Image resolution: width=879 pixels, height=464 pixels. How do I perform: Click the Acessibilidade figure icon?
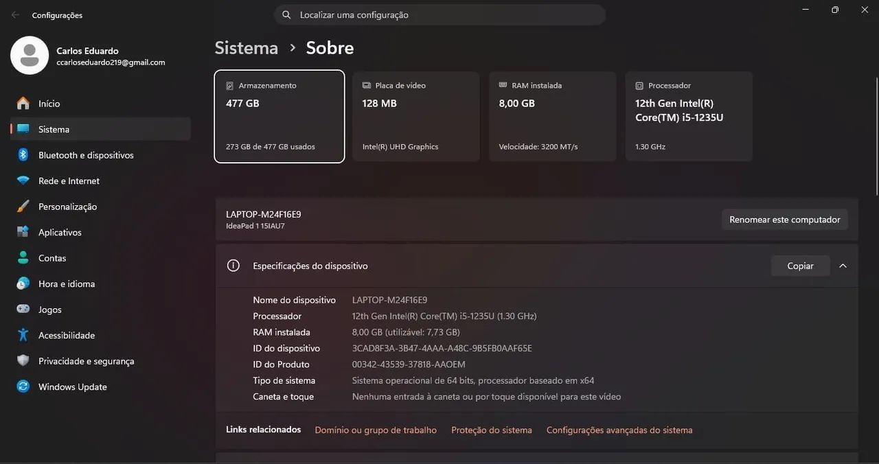23,335
